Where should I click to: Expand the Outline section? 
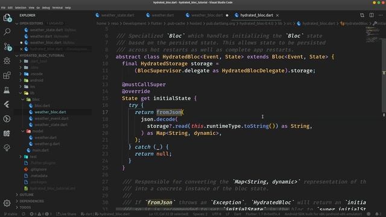pyautogui.click(x=27, y=195)
